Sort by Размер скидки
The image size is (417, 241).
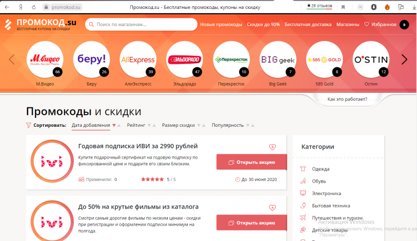pos(178,125)
